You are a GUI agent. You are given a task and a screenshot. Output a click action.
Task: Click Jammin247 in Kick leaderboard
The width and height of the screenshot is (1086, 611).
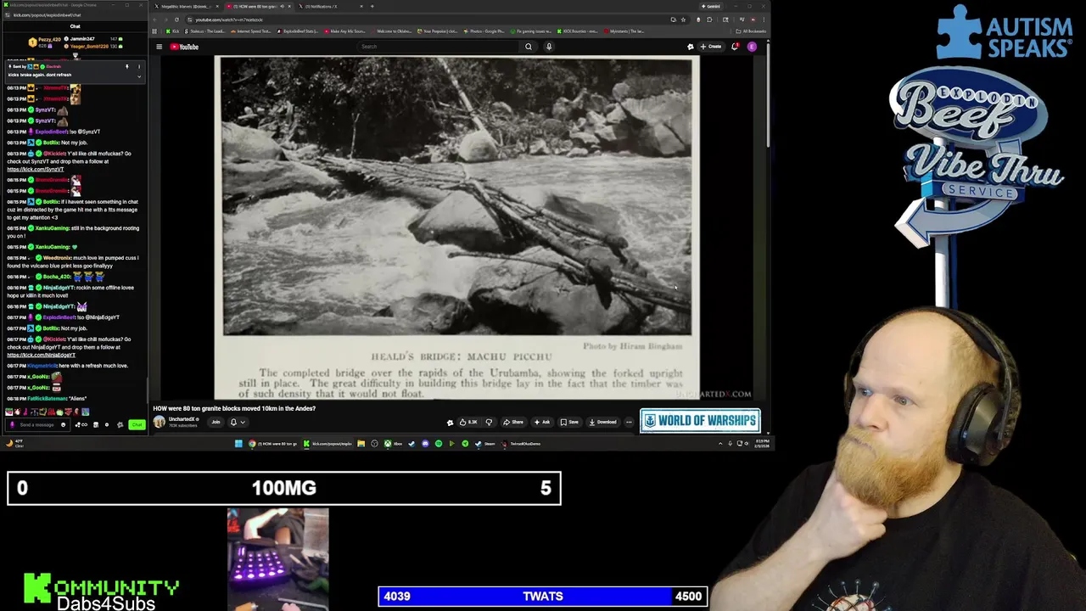[x=81, y=39]
